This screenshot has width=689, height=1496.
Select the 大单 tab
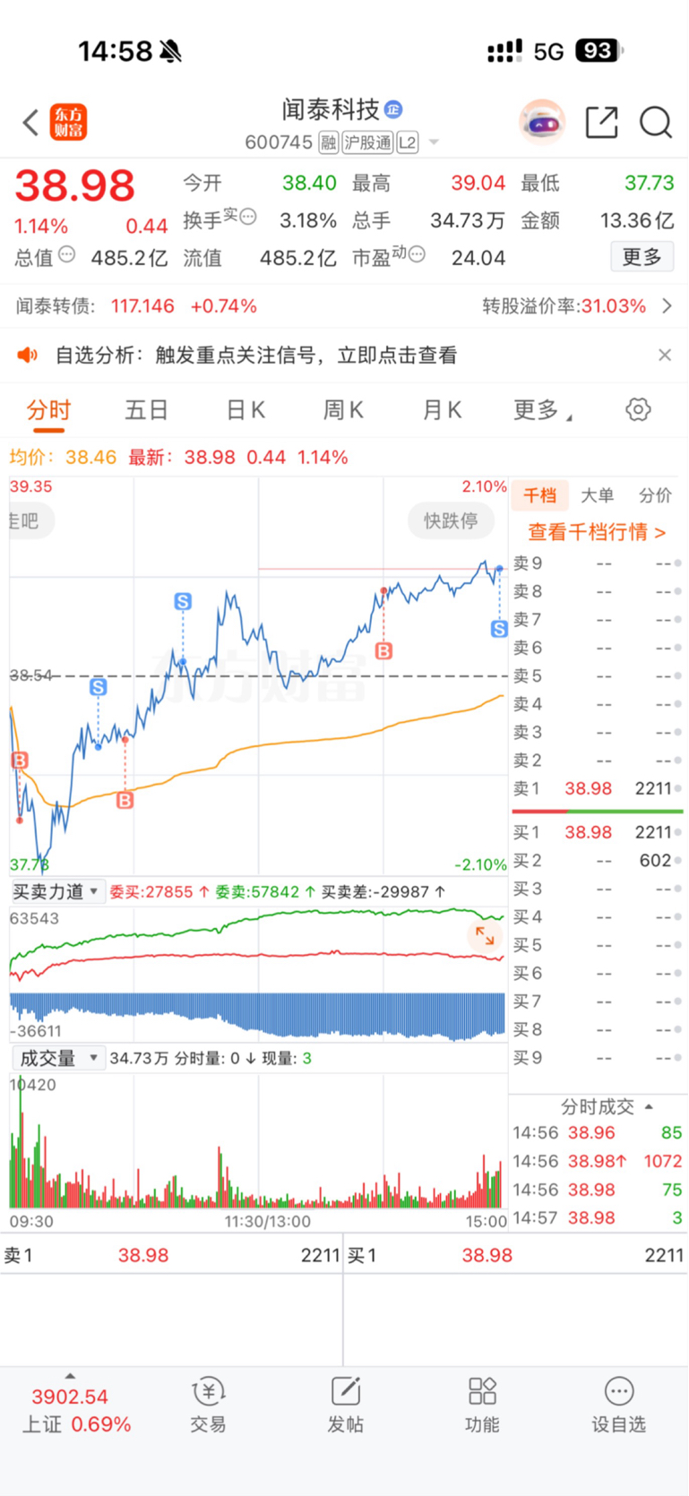[x=598, y=495]
